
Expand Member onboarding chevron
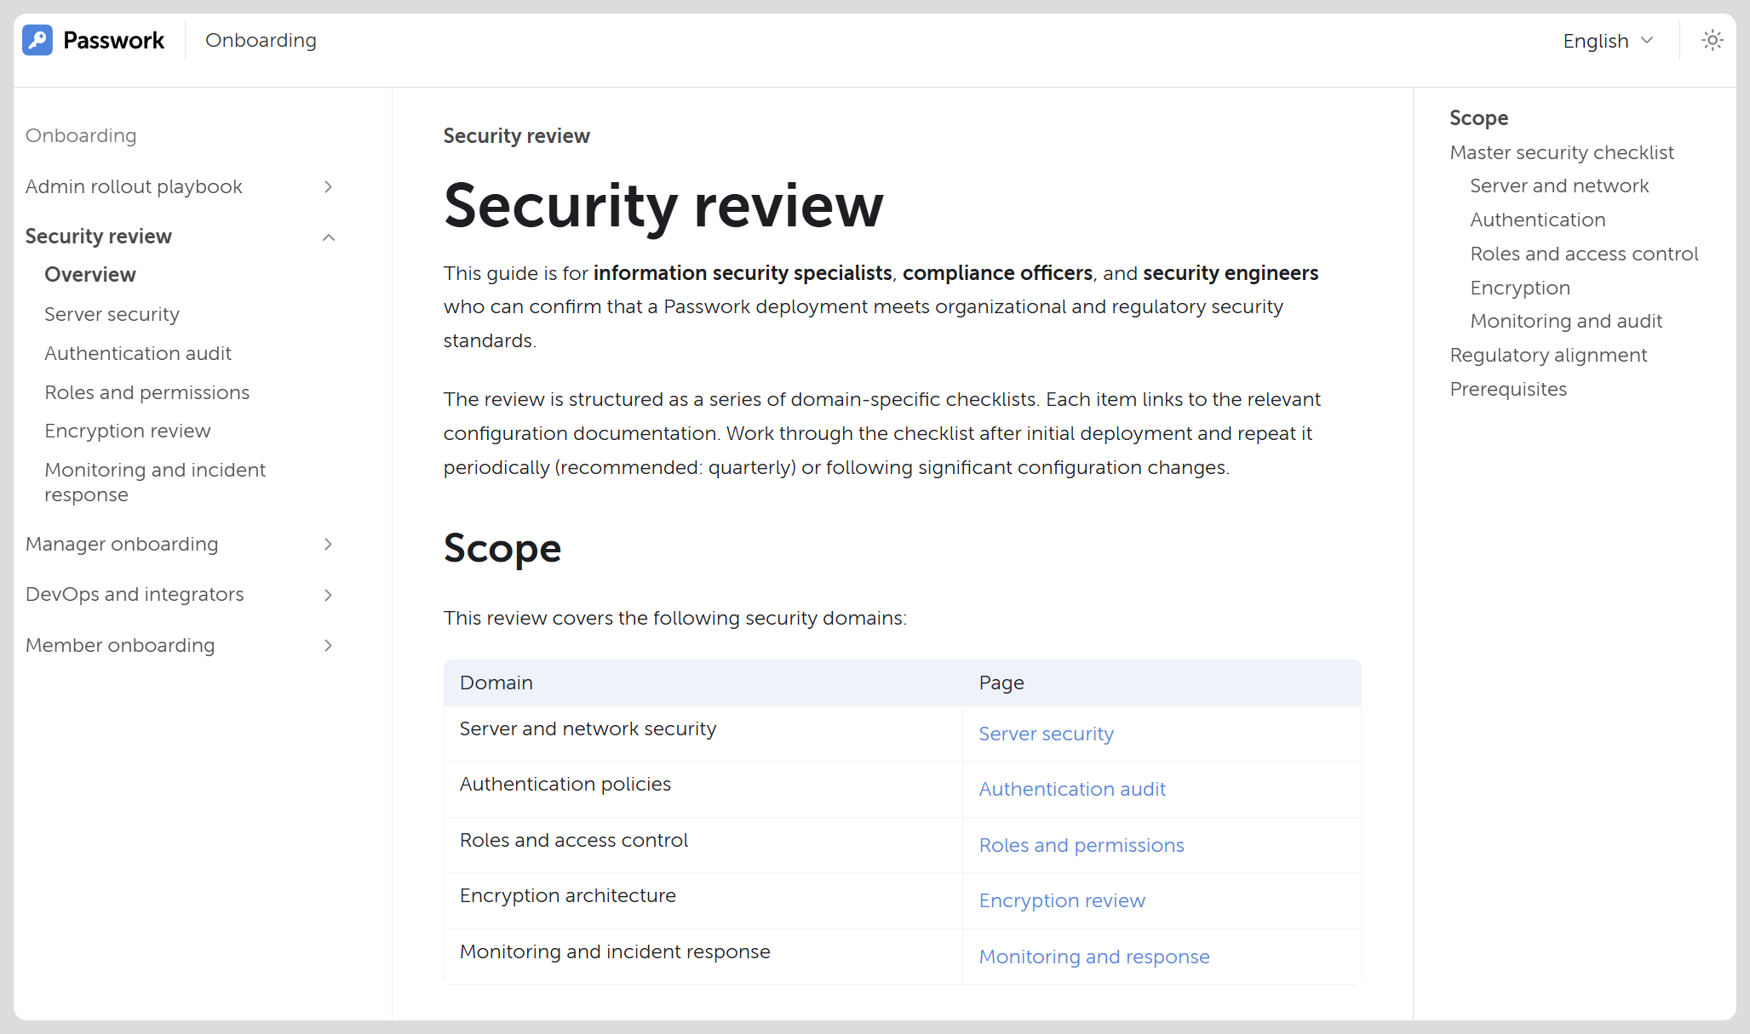tap(328, 645)
